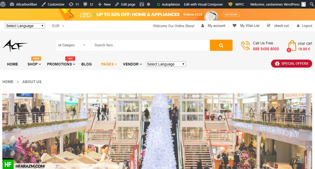This screenshot has width=315, height=169.
Task: Open the EUR currency selector
Action: [x=58, y=26]
